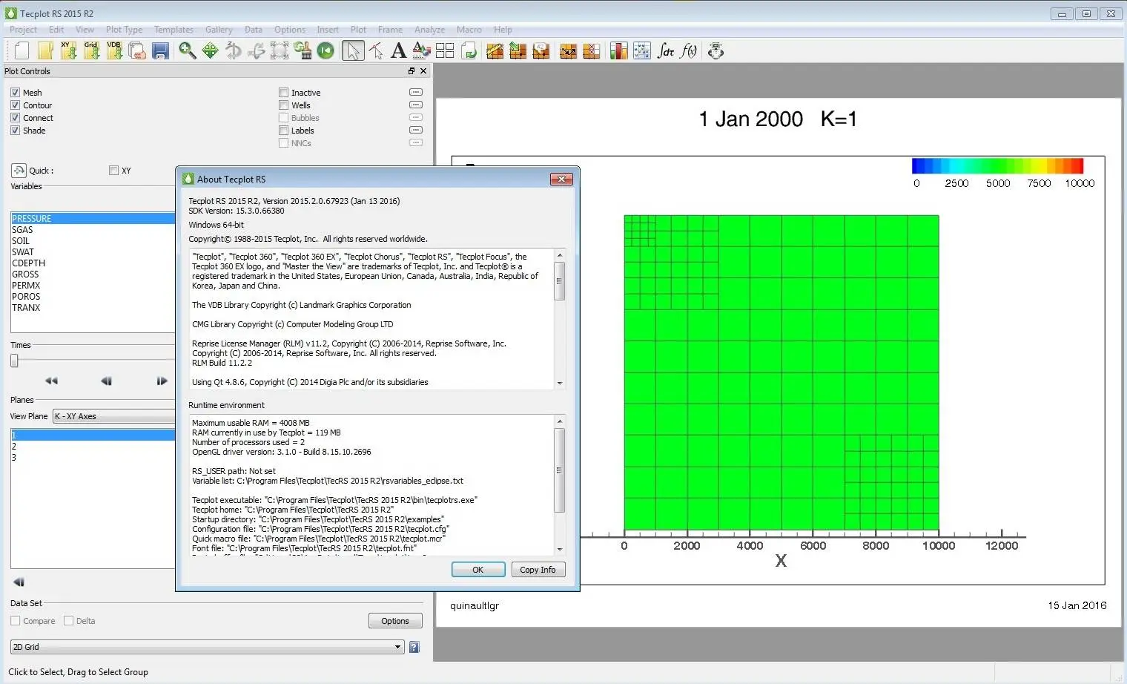The image size is (1127, 684).
Task: Save the project with the floppy disk icon
Action: click(160, 50)
